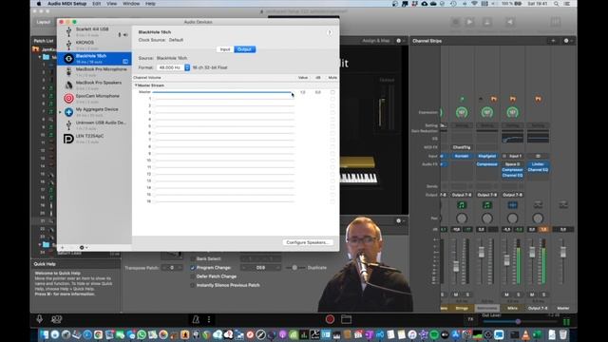Viewport: 608px width, 342px height.
Task: Select the Scarlett 4i4 USB device
Action: pos(94,31)
